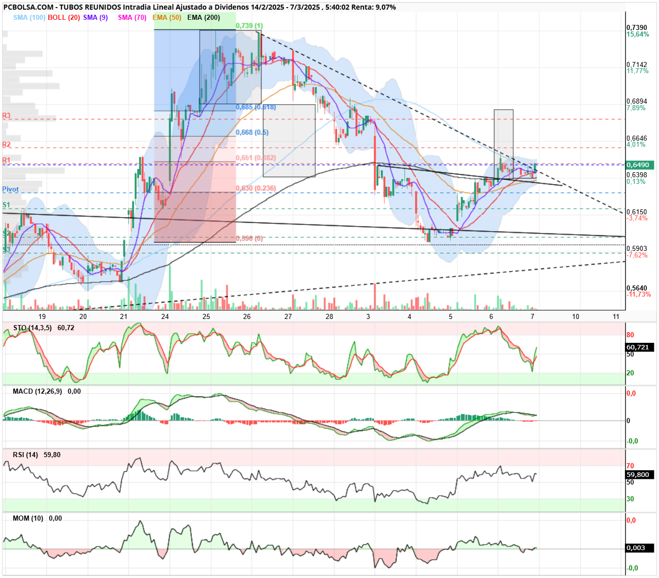This screenshot has width=659, height=578.
Task: Click the 0,7390 price axis value
Action: pos(637,28)
